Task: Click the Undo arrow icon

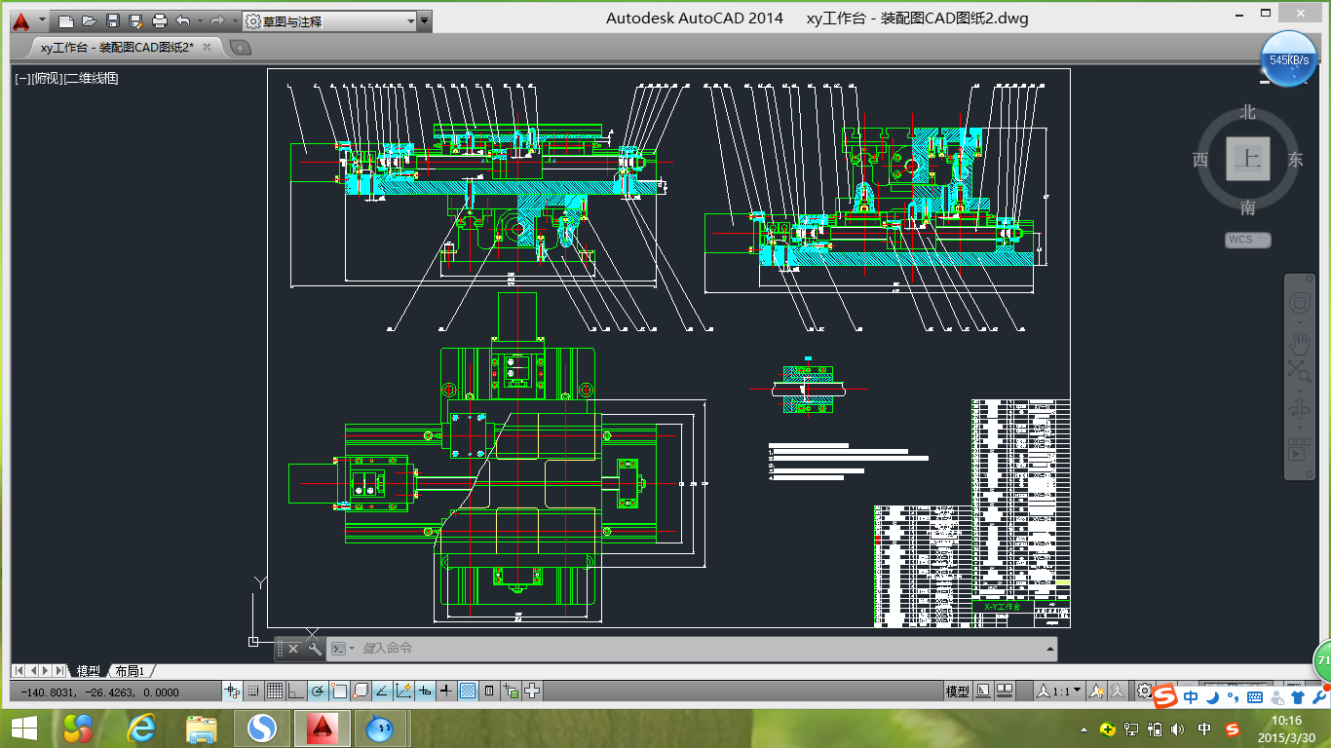Action: (182, 20)
